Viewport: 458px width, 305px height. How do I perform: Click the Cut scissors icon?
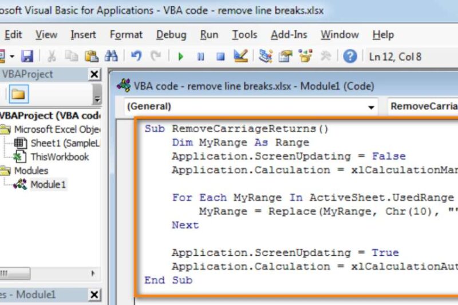pyautogui.click(x=52, y=56)
